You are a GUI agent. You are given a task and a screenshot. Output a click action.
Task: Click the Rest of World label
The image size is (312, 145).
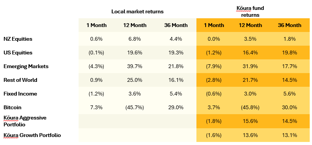point(20,80)
